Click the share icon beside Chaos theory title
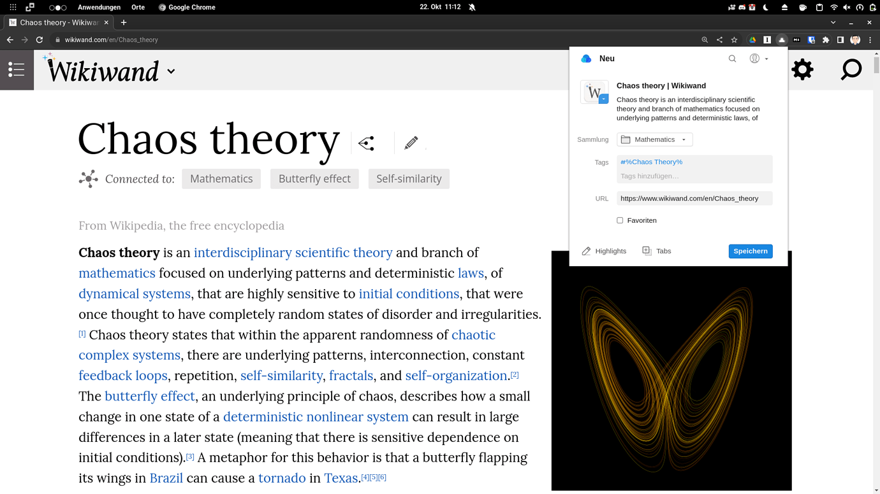 [367, 143]
